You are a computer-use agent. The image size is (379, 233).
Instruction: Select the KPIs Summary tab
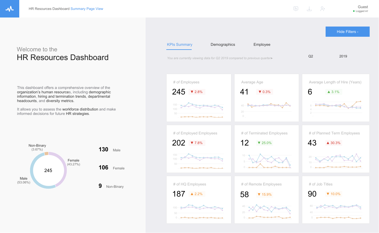(179, 45)
